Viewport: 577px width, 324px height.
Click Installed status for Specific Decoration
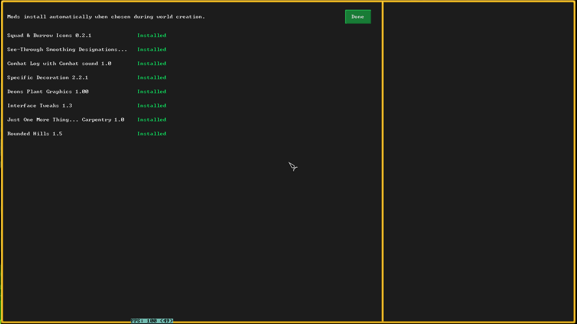(x=152, y=77)
